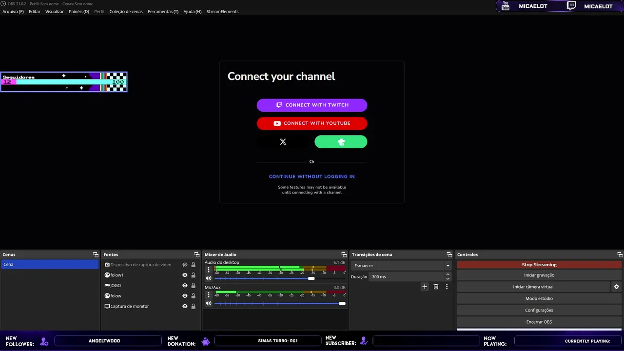Click Encerrar OBS
The image size is (624, 351).
[539, 322]
